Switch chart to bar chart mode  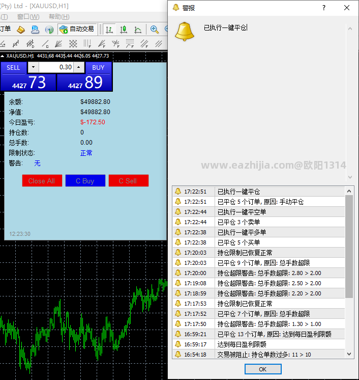point(109,30)
